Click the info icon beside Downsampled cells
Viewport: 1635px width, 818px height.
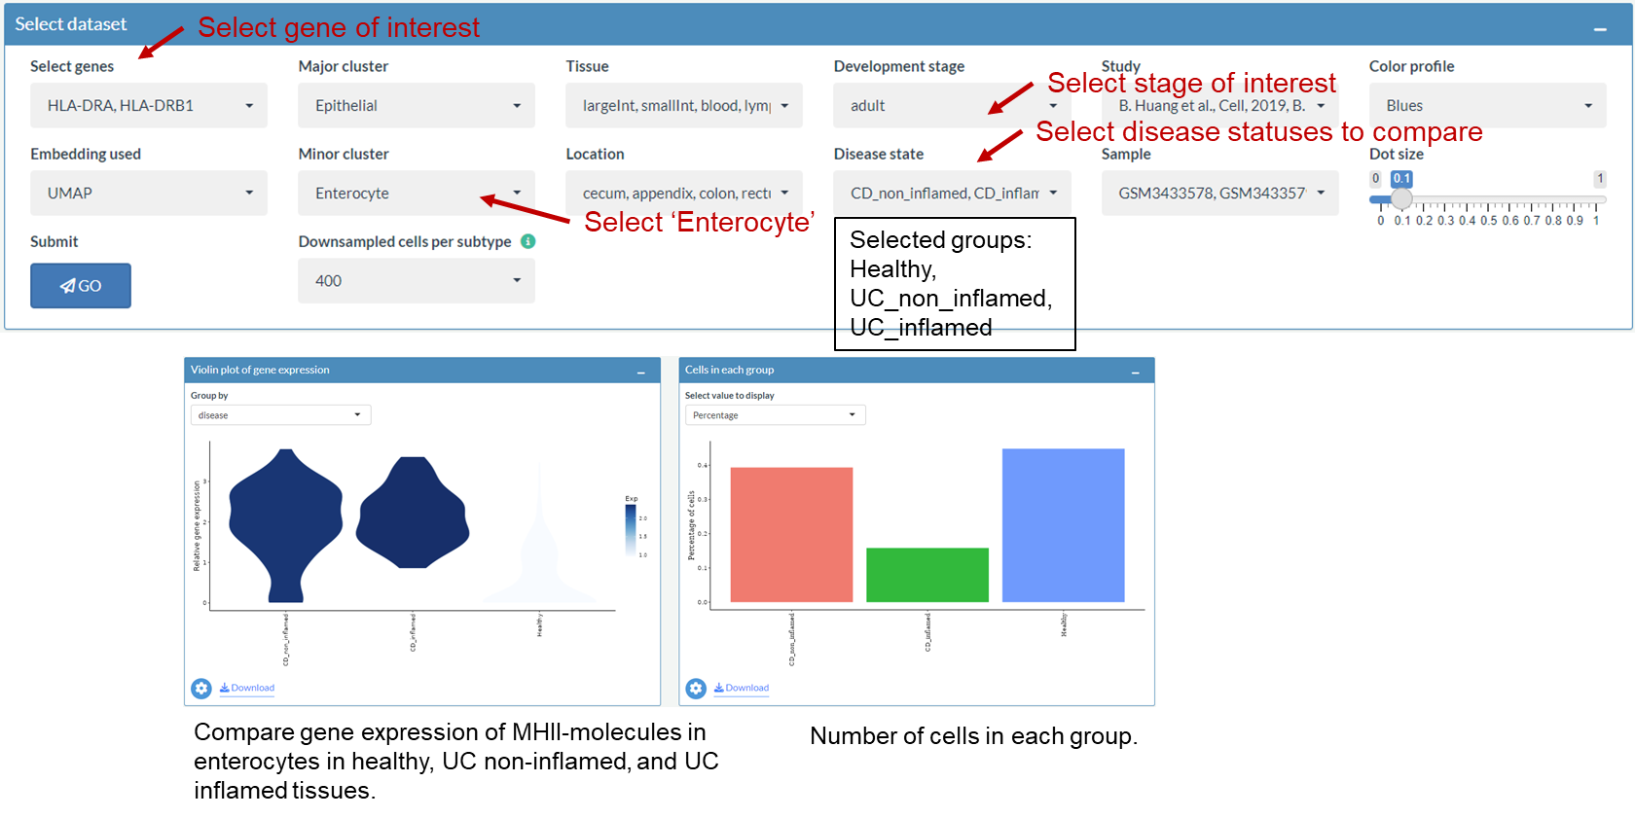[x=528, y=241]
